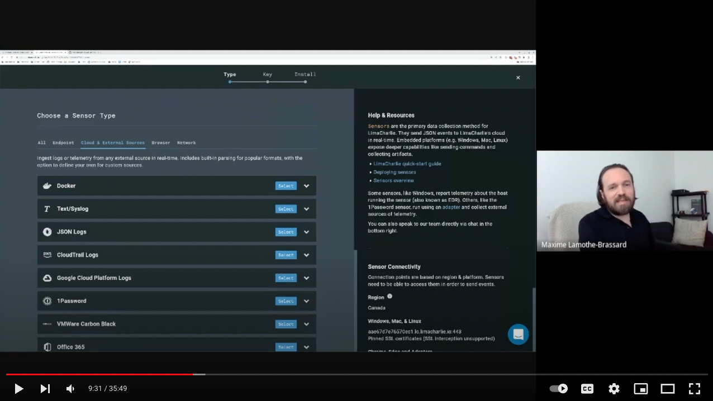
Task: Play the video
Action: (18, 388)
